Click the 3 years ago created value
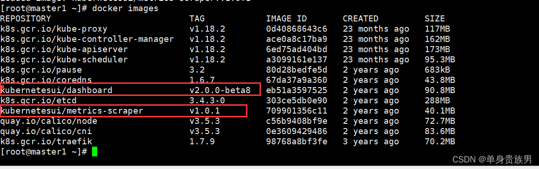Screen dimensions: 539x169 371,142
